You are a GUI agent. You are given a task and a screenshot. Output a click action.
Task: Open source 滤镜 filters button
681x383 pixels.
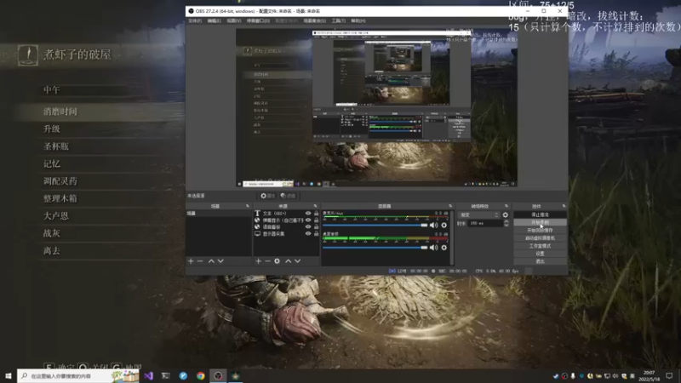(x=288, y=196)
